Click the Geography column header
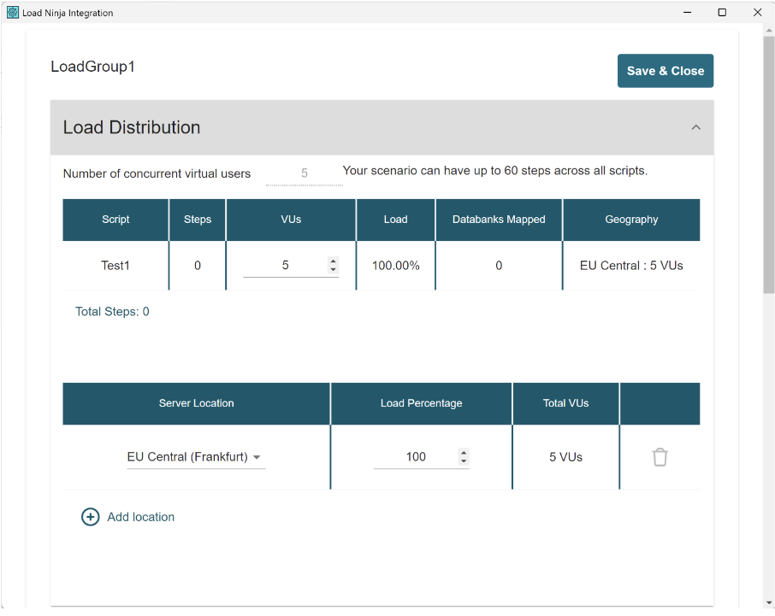This screenshot has height=616, width=775. tap(631, 220)
